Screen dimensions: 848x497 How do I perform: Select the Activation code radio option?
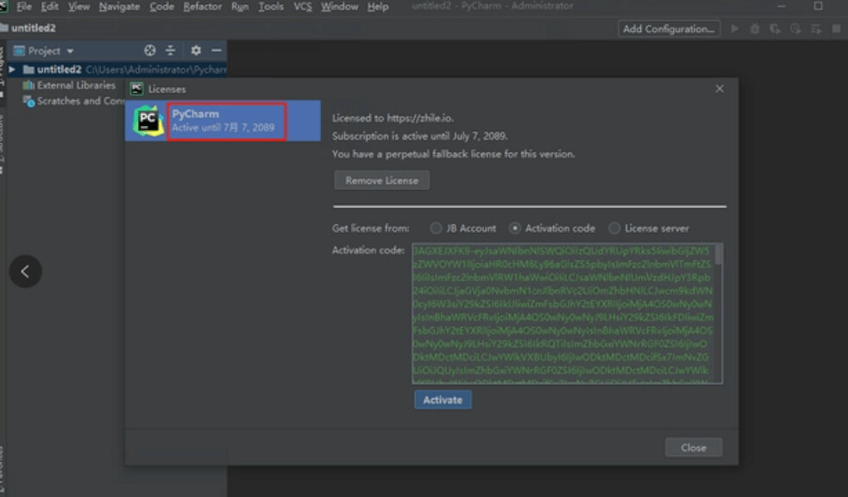tap(515, 228)
